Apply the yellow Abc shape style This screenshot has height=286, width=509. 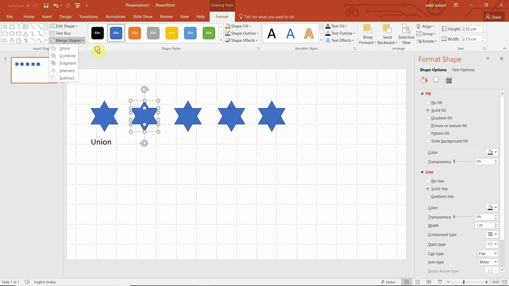point(172,33)
